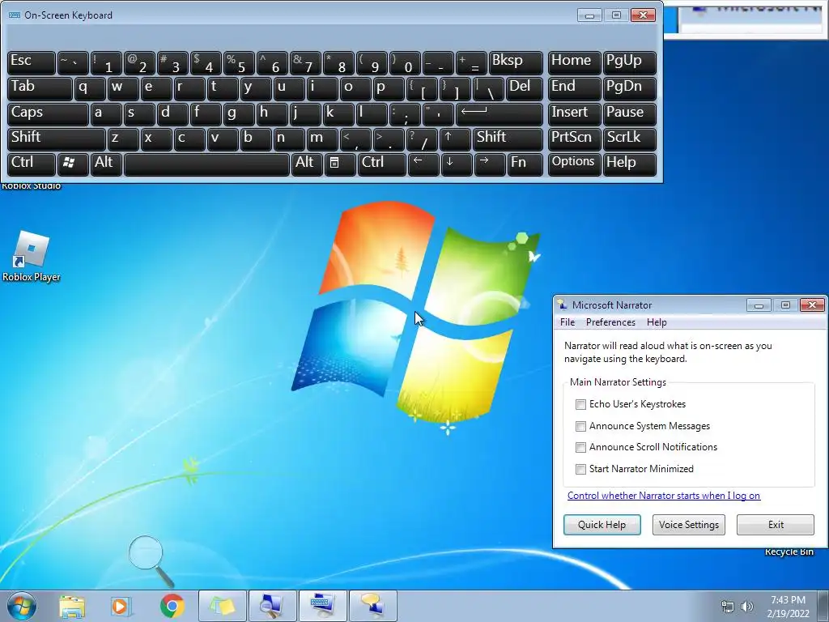The height and width of the screenshot is (622, 829).
Task: Click the Esc key
Action: [32, 62]
